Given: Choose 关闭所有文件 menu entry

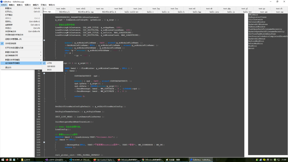Looking at the screenshot, I should (x=21, y=31).
